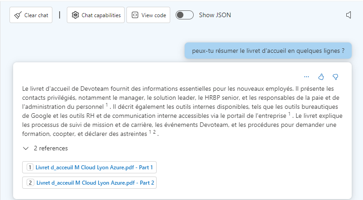Like the response with thumbs up

tap(321, 77)
